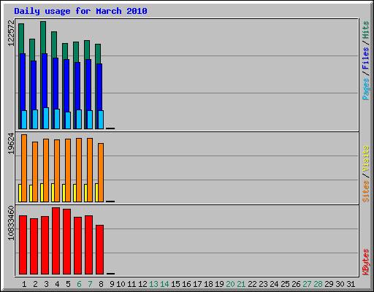The width and height of the screenshot is (374, 292).
Task: Select the 19624 axis maximum label
Action: point(11,144)
